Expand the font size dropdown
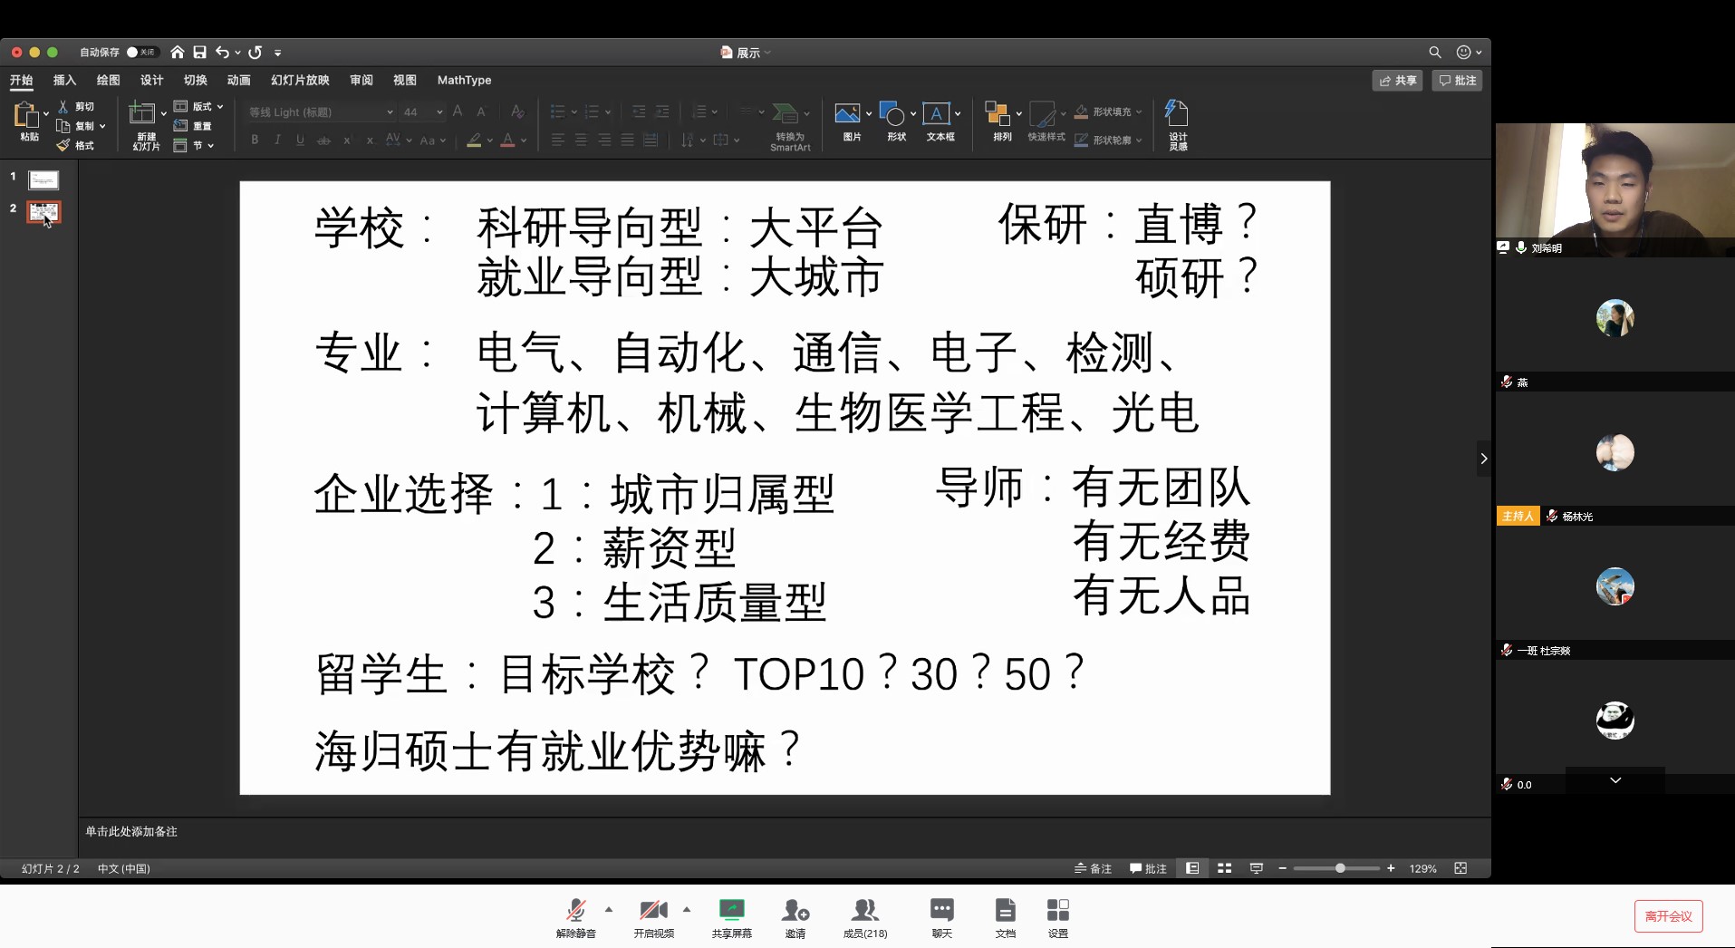This screenshot has height=948, width=1735. point(439,112)
